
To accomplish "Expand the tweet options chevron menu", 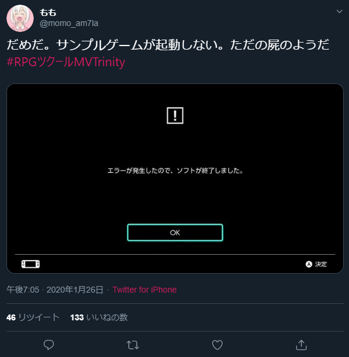I will click(x=340, y=11).
